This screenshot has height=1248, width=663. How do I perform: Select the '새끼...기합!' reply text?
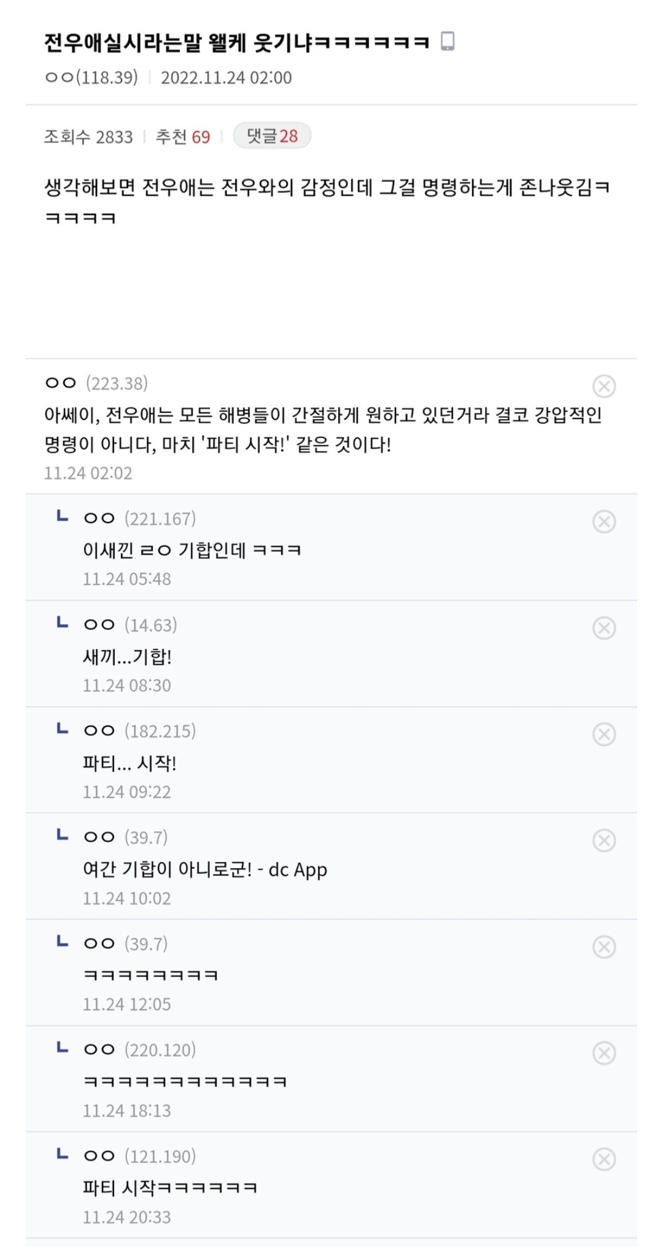[x=127, y=657]
